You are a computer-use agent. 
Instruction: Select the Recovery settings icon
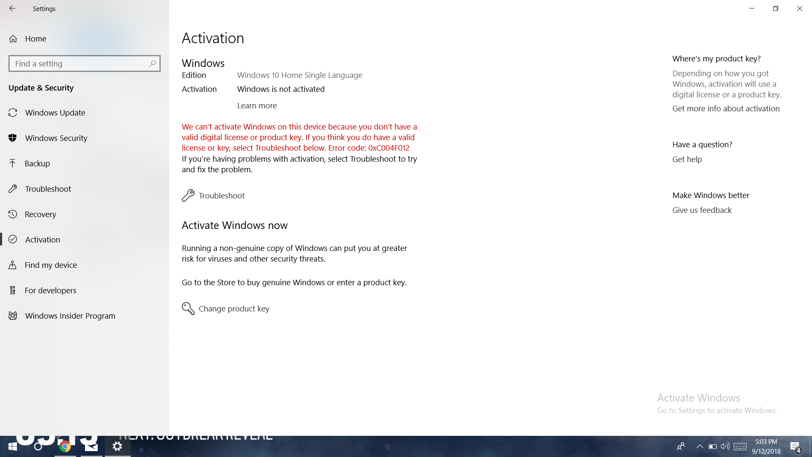tap(13, 214)
